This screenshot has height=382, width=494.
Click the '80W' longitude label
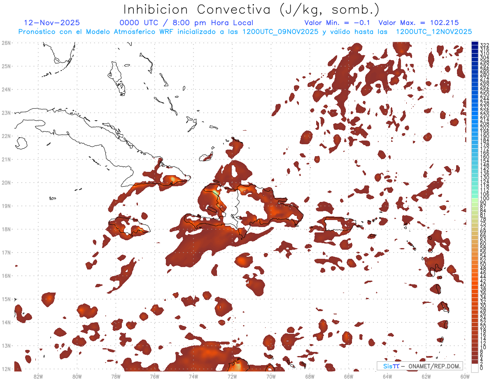pos(77,376)
